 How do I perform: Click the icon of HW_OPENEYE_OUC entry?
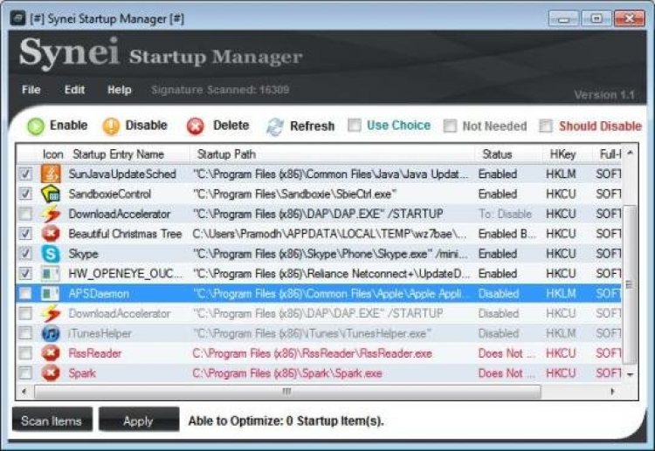point(51,274)
